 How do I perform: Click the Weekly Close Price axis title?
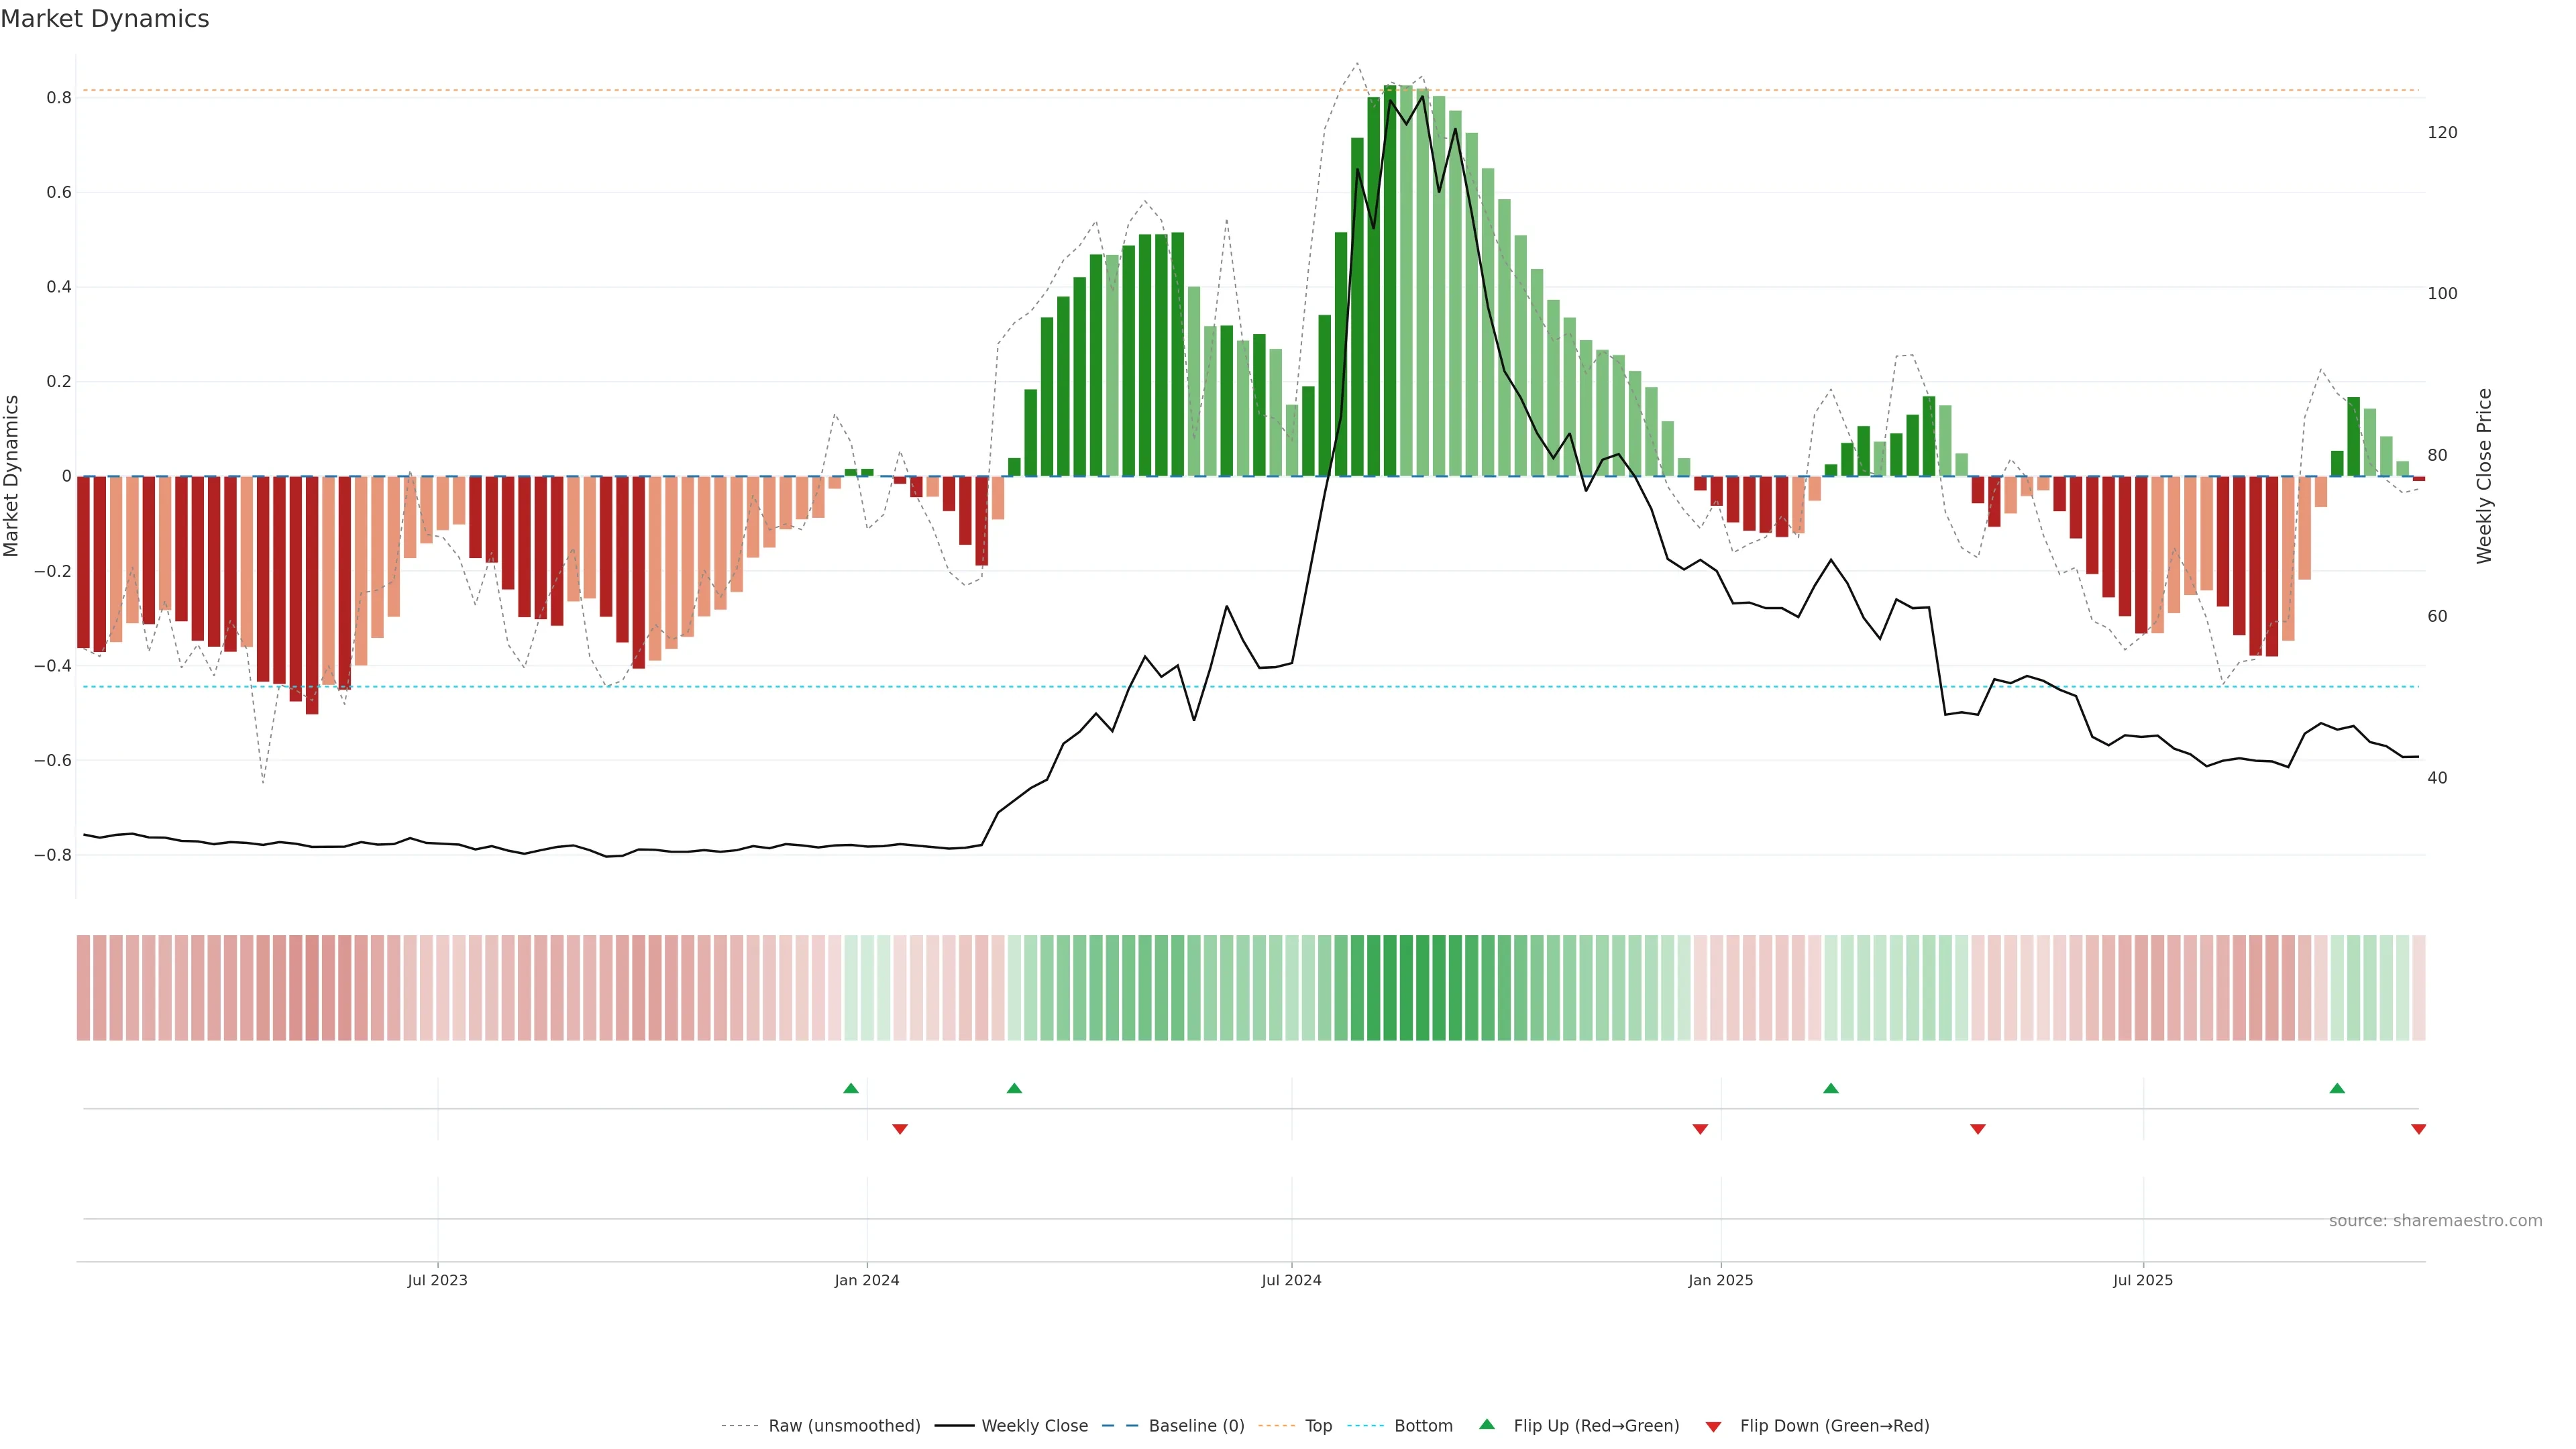coord(2484,476)
